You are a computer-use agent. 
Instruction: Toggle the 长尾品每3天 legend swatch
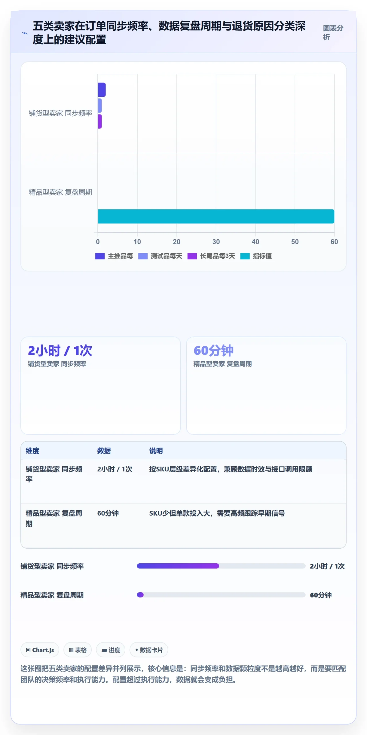point(192,256)
